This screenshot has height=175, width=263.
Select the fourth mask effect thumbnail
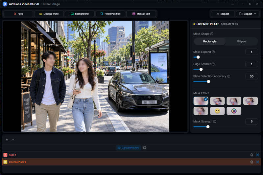pyautogui.click(x=251, y=101)
